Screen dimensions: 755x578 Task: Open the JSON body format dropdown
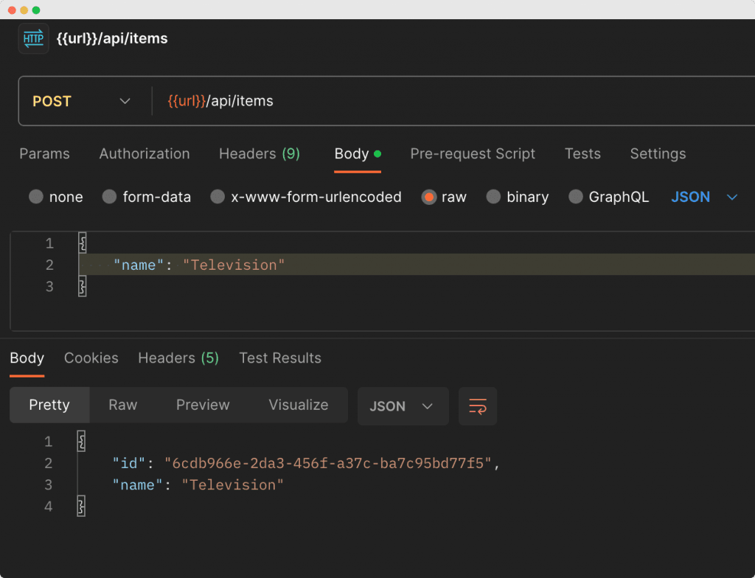pos(704,197)
